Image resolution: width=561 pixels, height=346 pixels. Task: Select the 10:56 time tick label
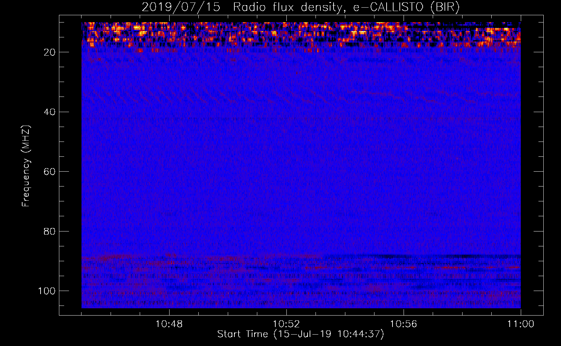[x=403, y=324]
